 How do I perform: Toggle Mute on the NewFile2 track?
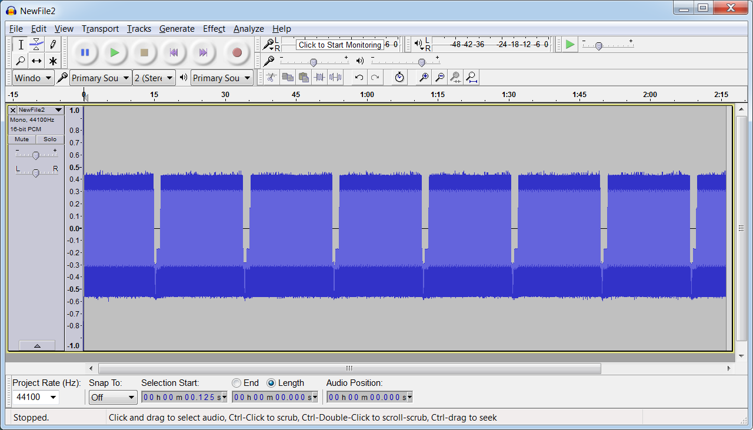point(22,139)
